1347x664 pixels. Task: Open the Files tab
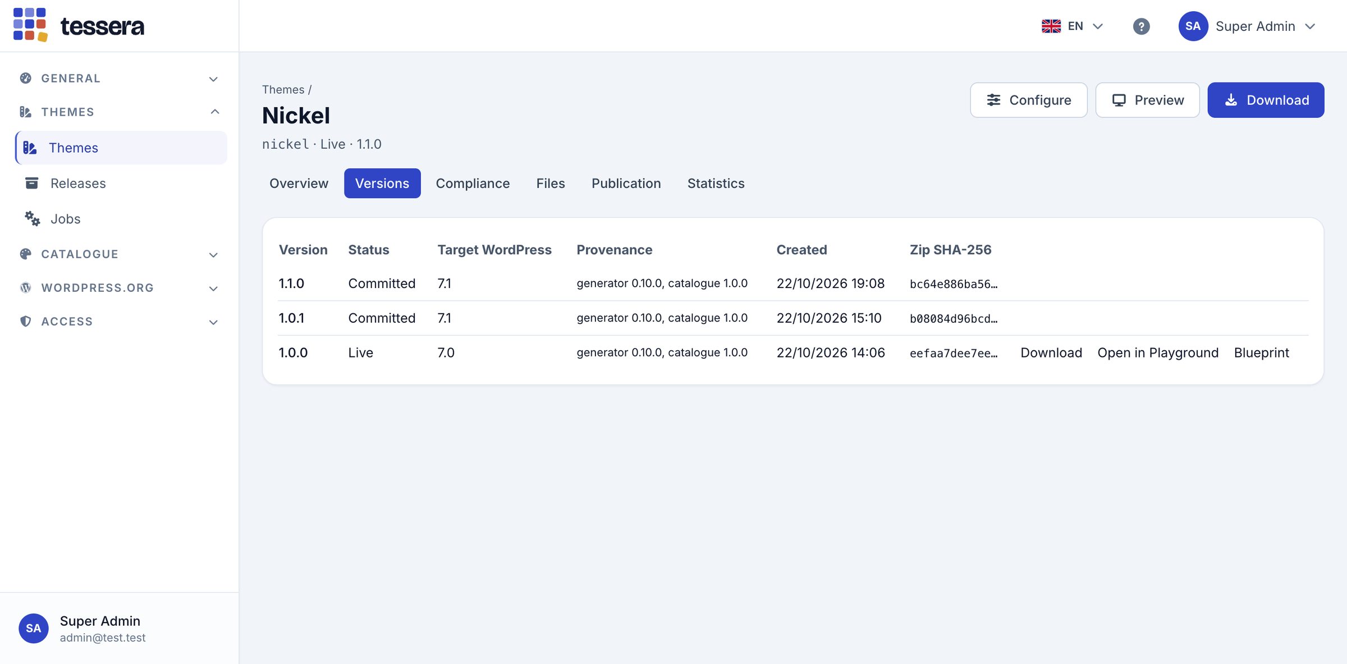tap(551, 183)
